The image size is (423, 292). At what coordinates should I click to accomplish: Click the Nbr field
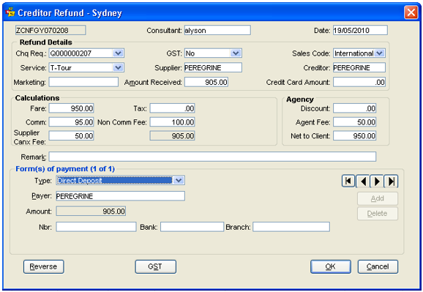pyautogui.click(x=96, y=227)
